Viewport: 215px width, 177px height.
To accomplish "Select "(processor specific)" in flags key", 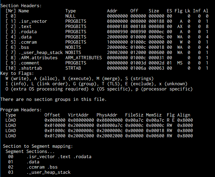I will [167, 89].
